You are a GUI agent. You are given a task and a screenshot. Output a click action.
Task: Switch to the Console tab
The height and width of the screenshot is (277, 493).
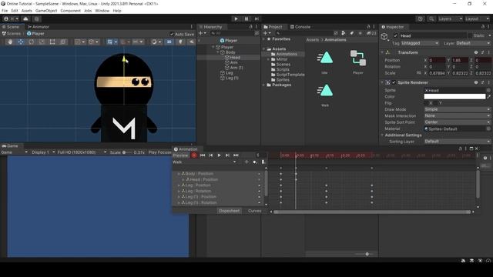(300, 27)
